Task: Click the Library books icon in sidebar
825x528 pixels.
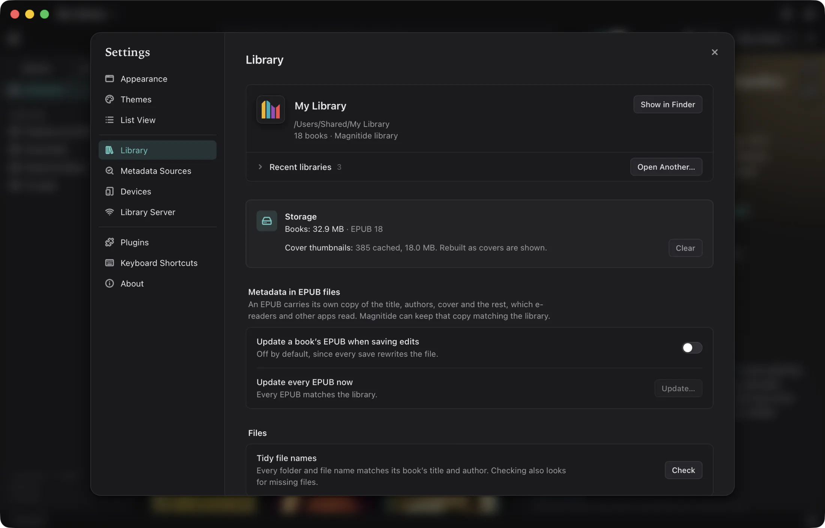Action: tap(109, 150)
